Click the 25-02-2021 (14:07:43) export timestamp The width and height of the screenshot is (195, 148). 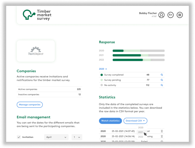coord(123,131)
